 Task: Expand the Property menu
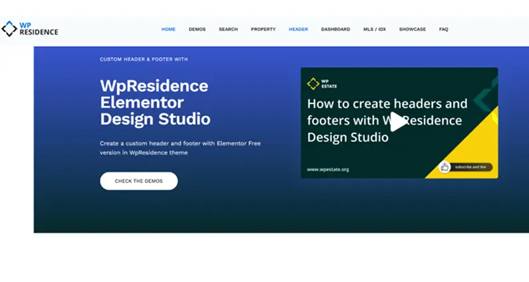[263, 29]
